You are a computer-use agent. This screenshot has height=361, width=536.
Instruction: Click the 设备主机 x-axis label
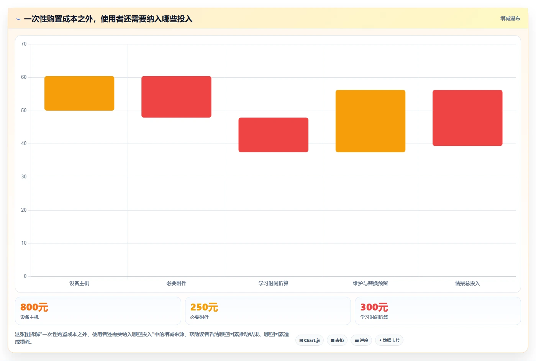pyautogui.click(x=79, y=283)
